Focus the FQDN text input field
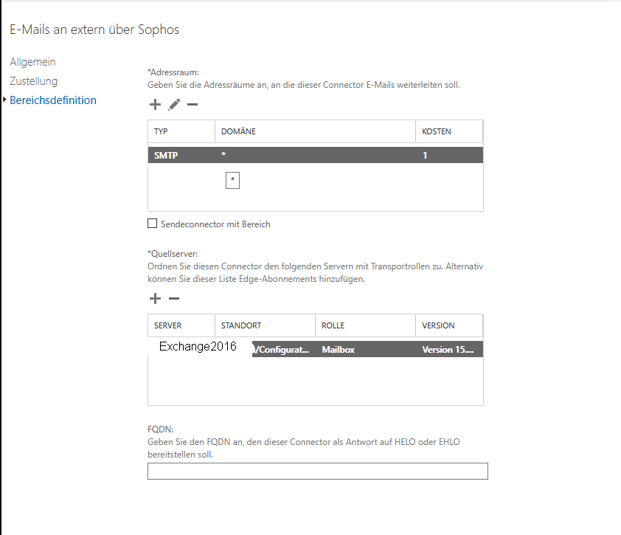The height and width of the screenshot is (535, 621). tap(318, 472)
